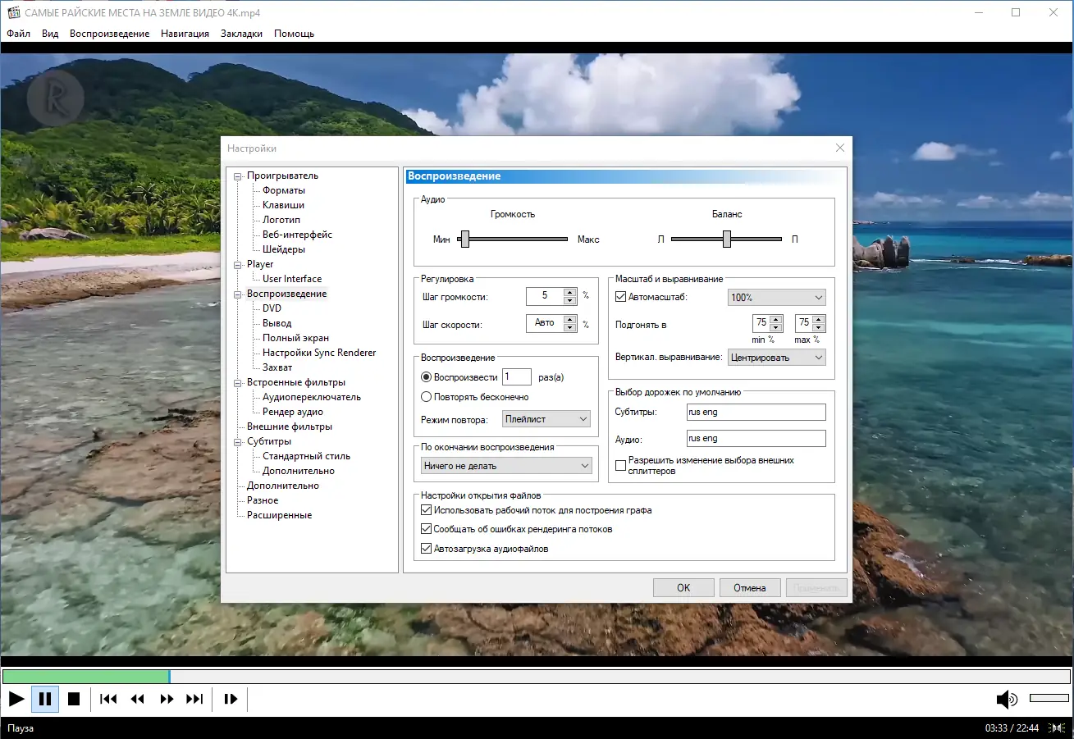Image resolution: width=1074 pixels, height=739 pixels.
Task: Stop playback with the Stop icon
Action: pyautogui.click(x=74, y=699)
